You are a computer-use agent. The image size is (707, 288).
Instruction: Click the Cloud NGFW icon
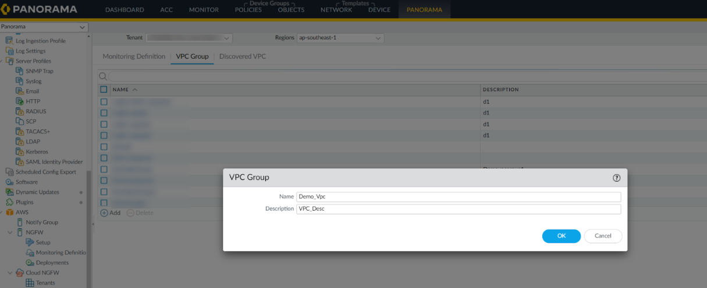coord(20,273)
